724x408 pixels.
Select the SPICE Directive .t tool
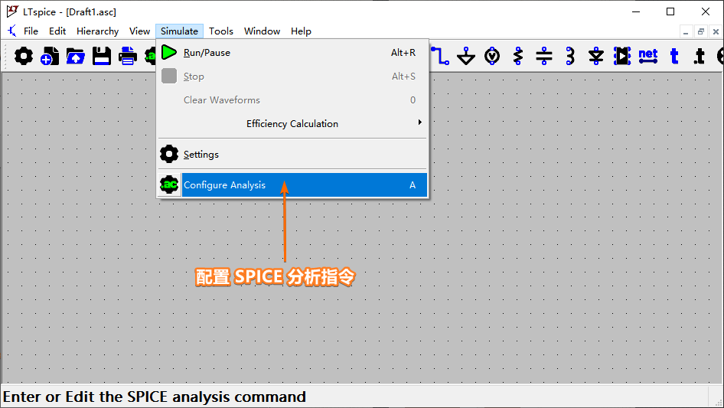(x=700, y=56)
